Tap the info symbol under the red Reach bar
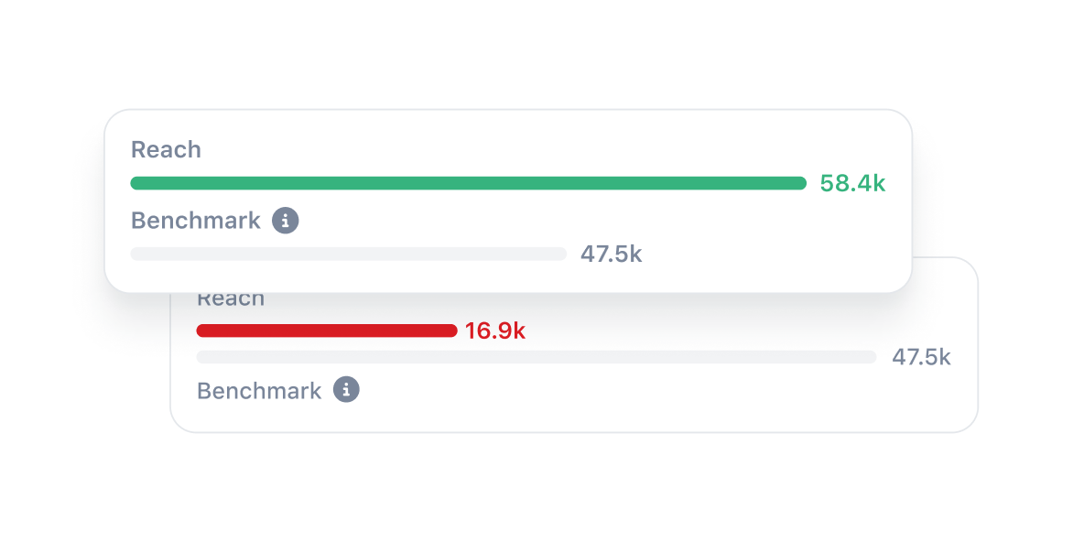 point(346,390)
